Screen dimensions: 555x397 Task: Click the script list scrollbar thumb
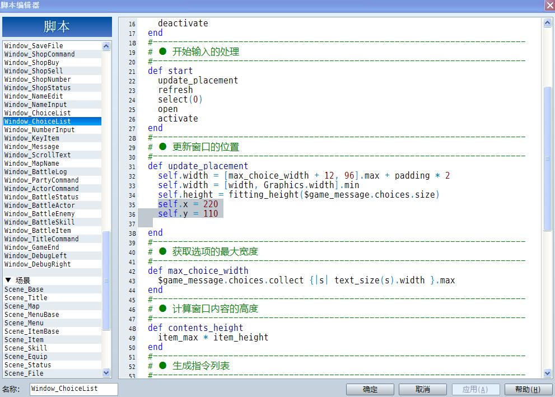click(x=106, y=280)
